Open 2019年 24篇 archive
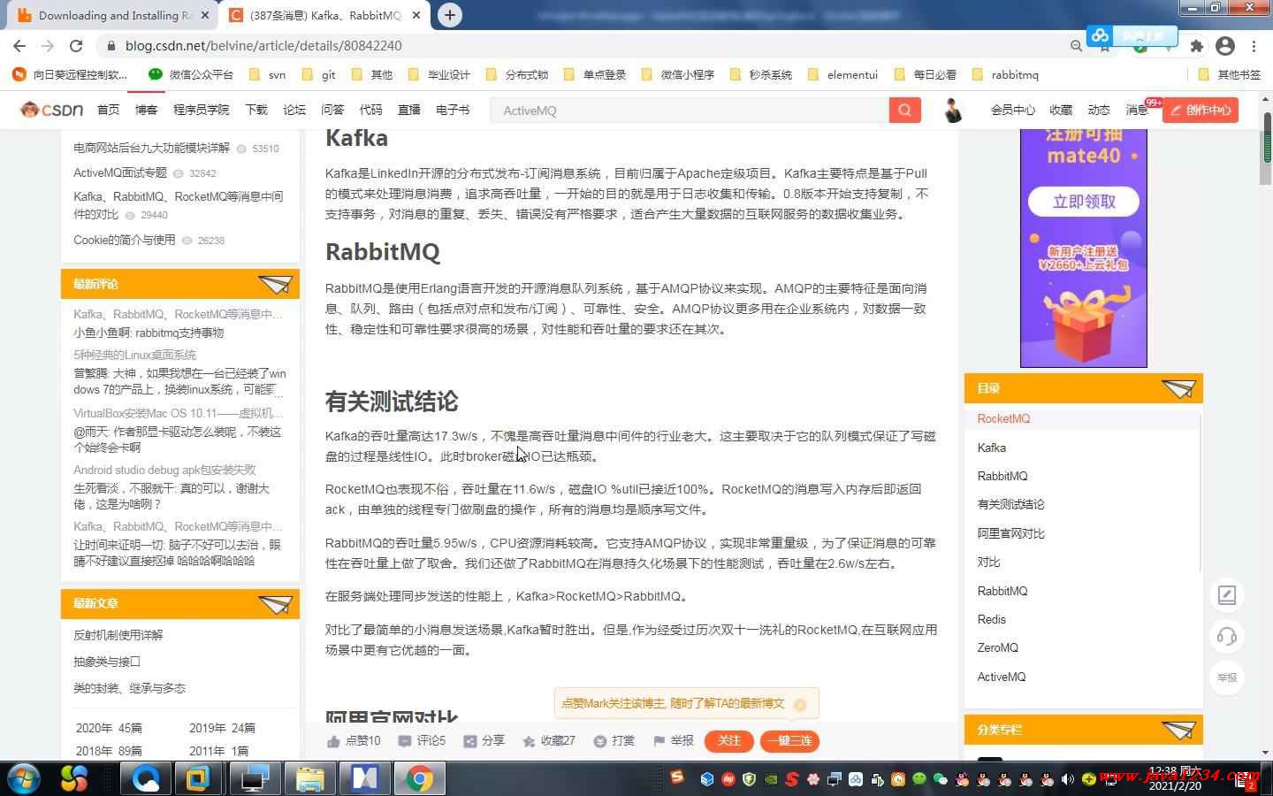Screen dimensions: 1273x796 click(222, 728)
